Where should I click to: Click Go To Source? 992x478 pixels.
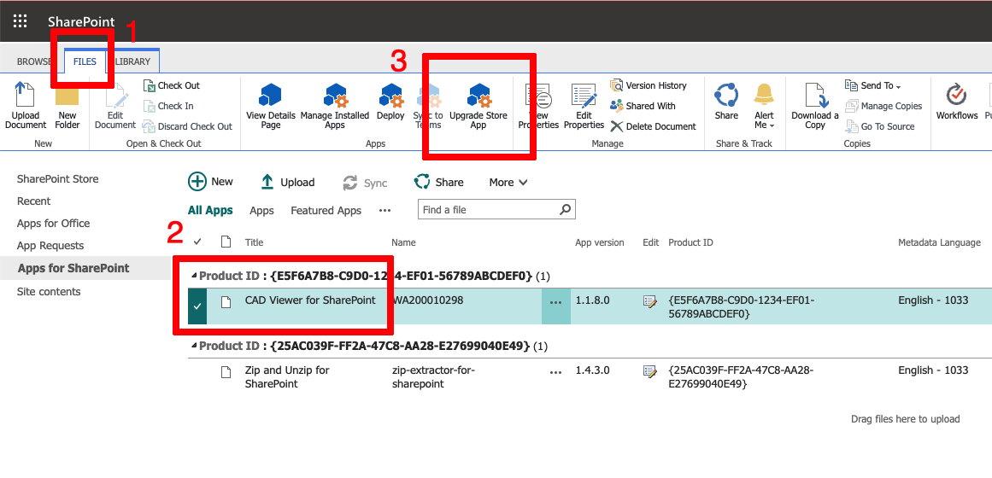[x=880, y=126]
